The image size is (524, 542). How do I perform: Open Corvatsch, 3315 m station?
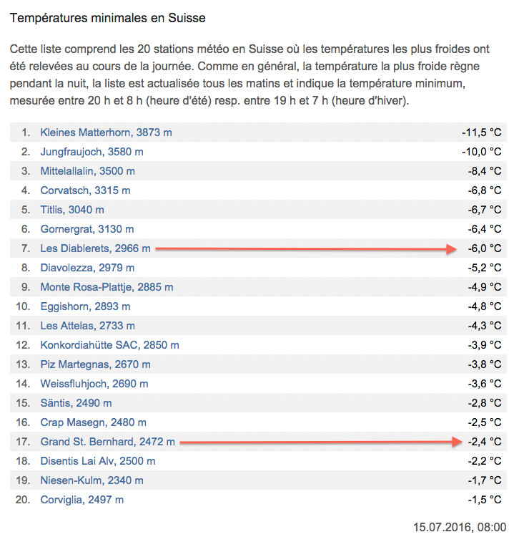85,190
